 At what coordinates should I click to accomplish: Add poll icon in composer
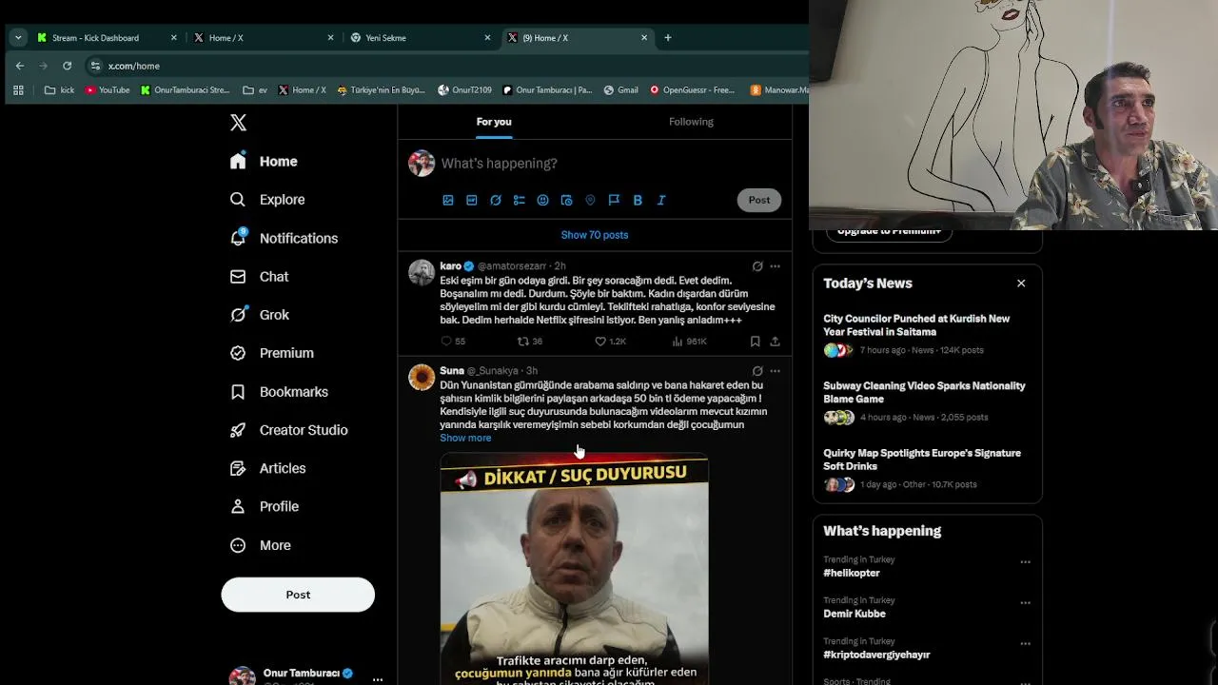point(519,200)
